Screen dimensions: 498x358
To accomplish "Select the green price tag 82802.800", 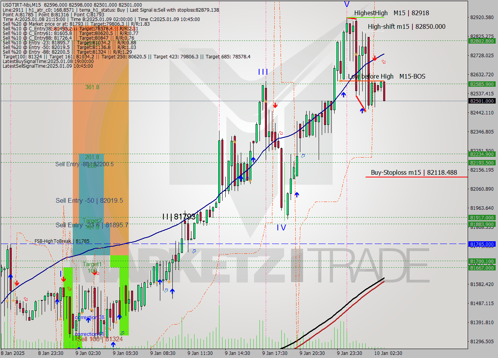I will pyautogui.click(x=482, y=41).
